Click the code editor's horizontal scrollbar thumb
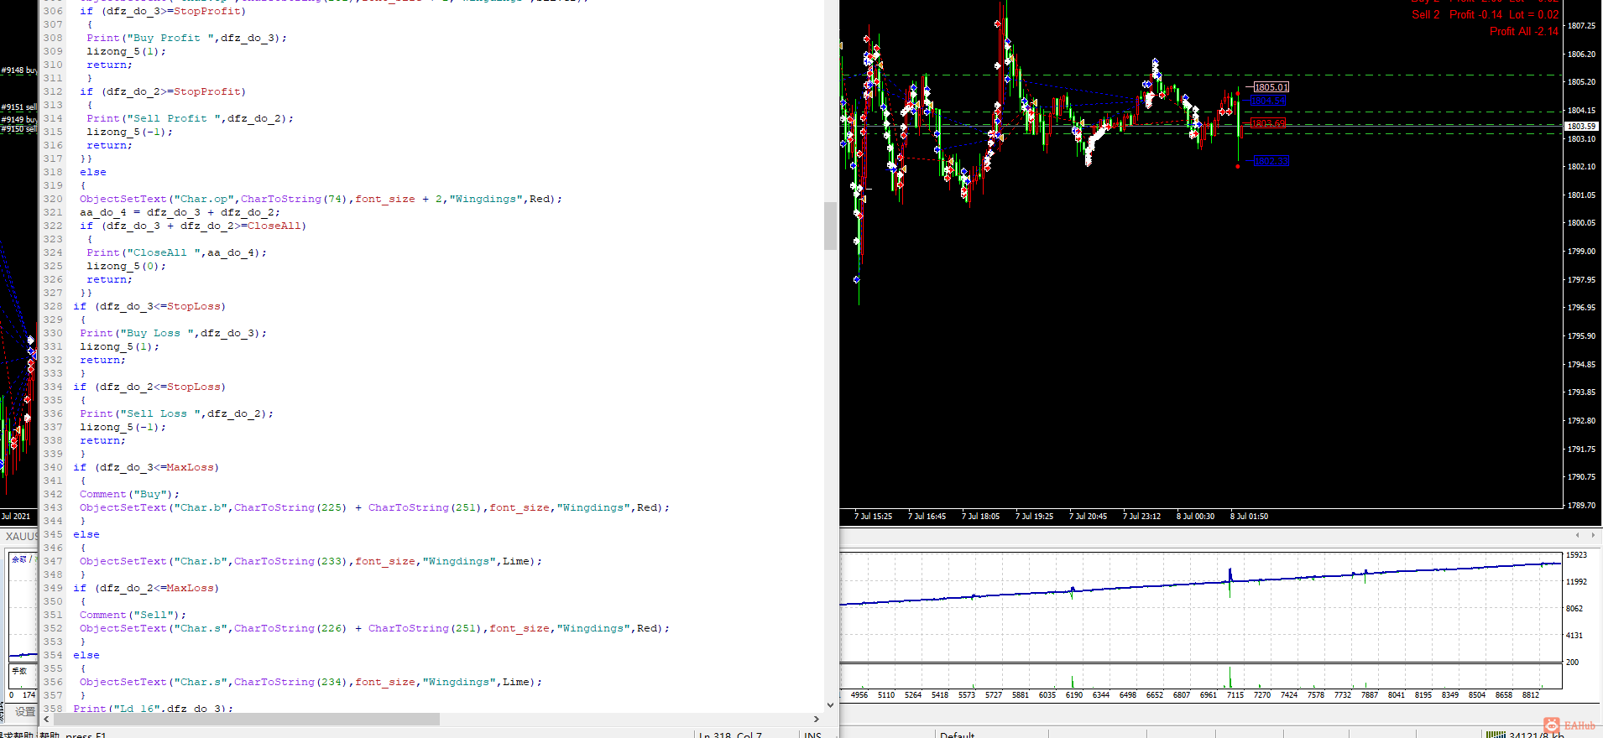 click(x=247, y=719)
